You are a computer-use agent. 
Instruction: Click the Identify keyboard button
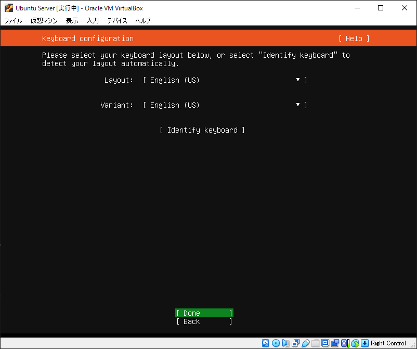(x=202, y=130)
